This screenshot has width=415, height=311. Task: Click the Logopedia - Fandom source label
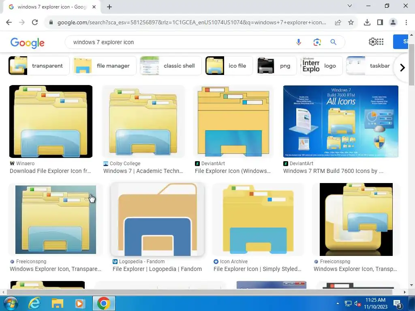pos(142,261)
